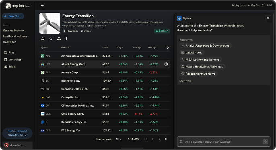Open the three-dot more options menu
Screen dimensions: 276x150
coord(66,39)
